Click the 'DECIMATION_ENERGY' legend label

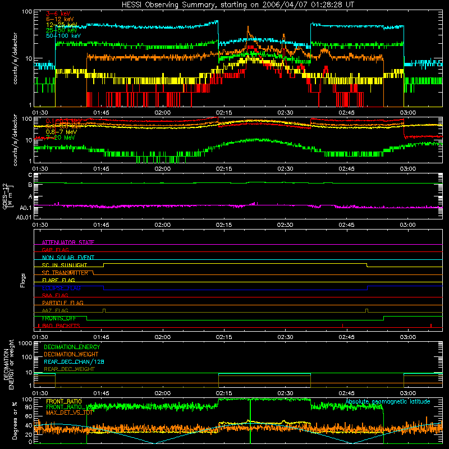click(72, 347)
